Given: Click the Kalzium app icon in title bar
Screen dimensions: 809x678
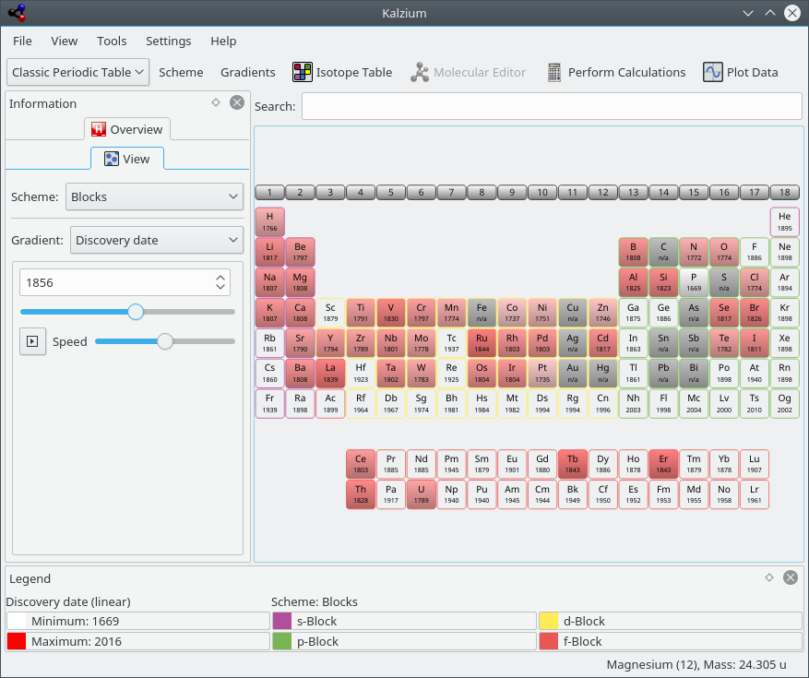Looking at the screenshot, I should pos(17,13).
